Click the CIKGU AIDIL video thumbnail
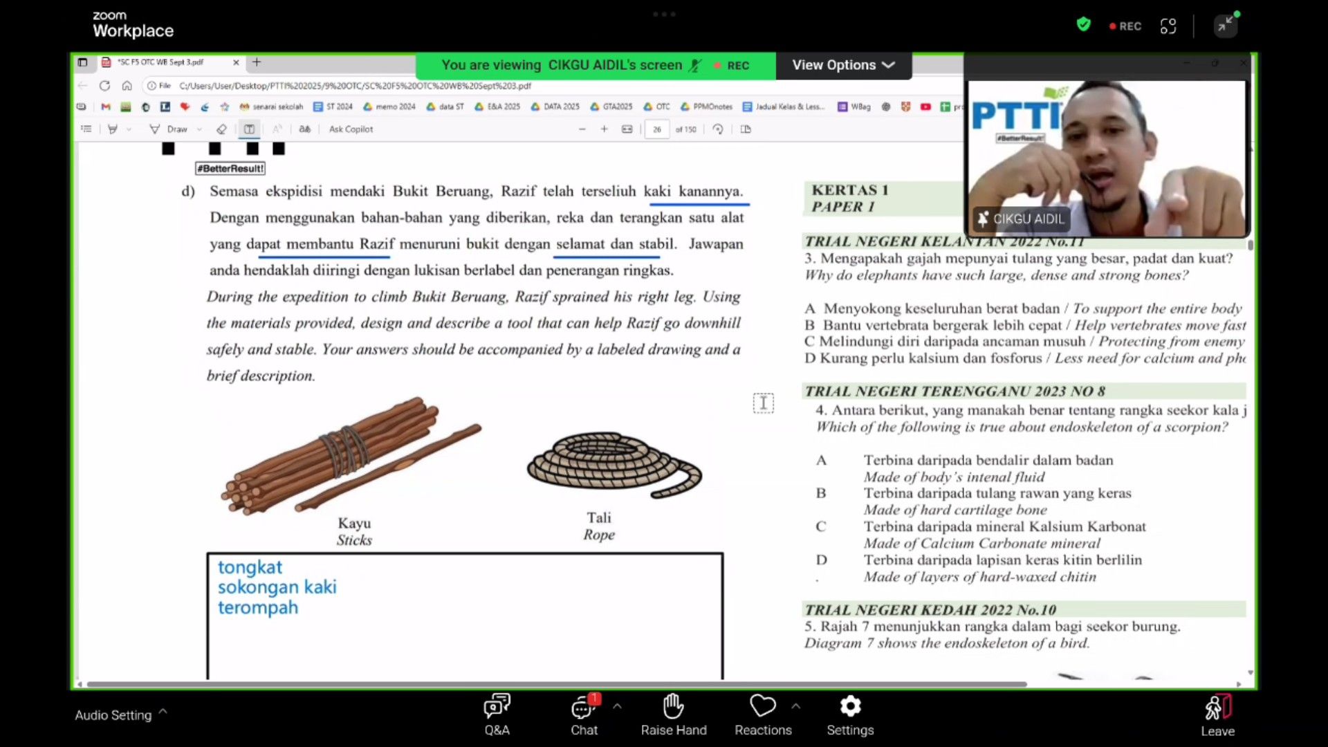1328x747 pixels. click(x=1107, y=158)
